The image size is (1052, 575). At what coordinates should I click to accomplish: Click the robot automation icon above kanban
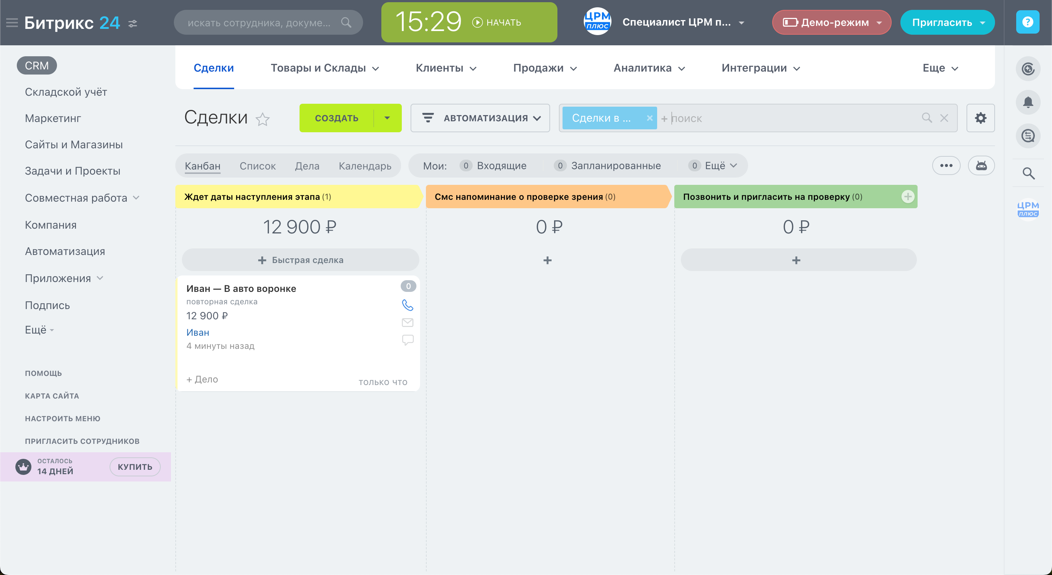[x=981, y=165]
